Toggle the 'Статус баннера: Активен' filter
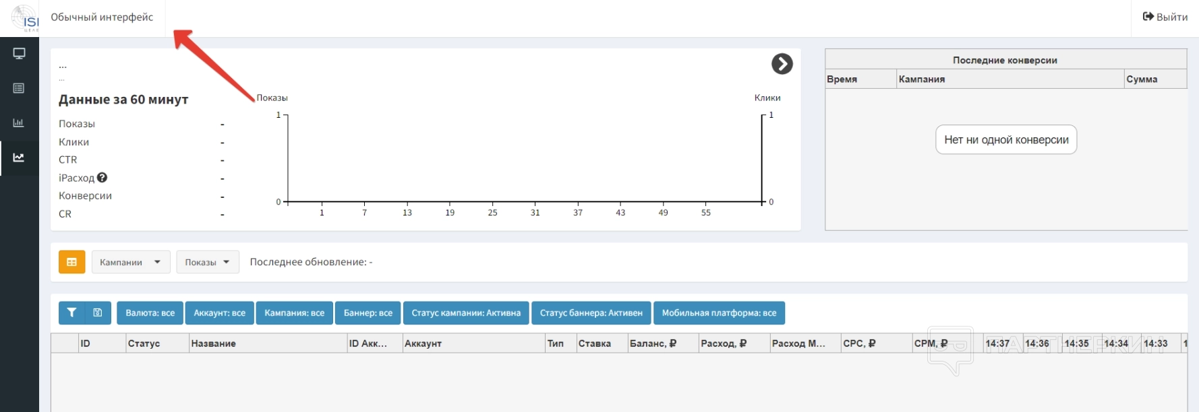 tap(591, 313)
